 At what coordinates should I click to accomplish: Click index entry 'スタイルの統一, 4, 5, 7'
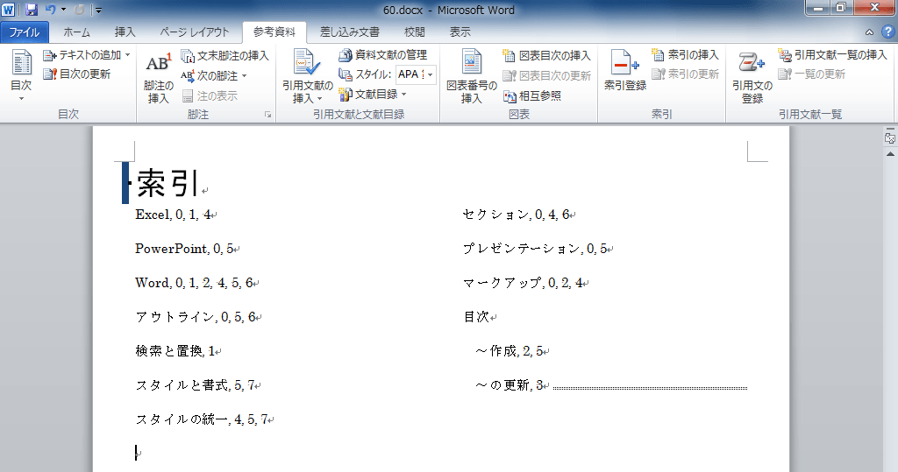point(202,420)
